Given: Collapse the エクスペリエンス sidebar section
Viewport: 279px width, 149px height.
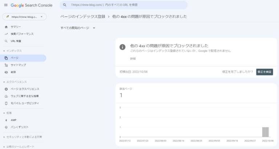Looking at the screenshot, I should [x=4, y=82].
